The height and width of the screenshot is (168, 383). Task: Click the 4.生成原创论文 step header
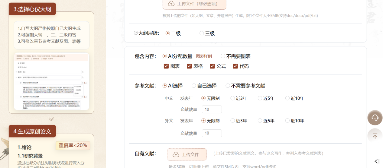click(x=32, y=131)
